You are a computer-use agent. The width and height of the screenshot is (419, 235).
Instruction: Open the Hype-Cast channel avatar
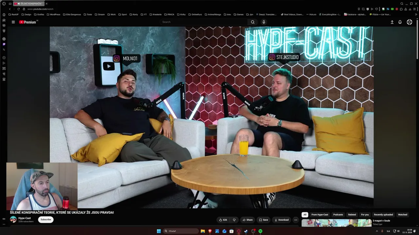13,220
